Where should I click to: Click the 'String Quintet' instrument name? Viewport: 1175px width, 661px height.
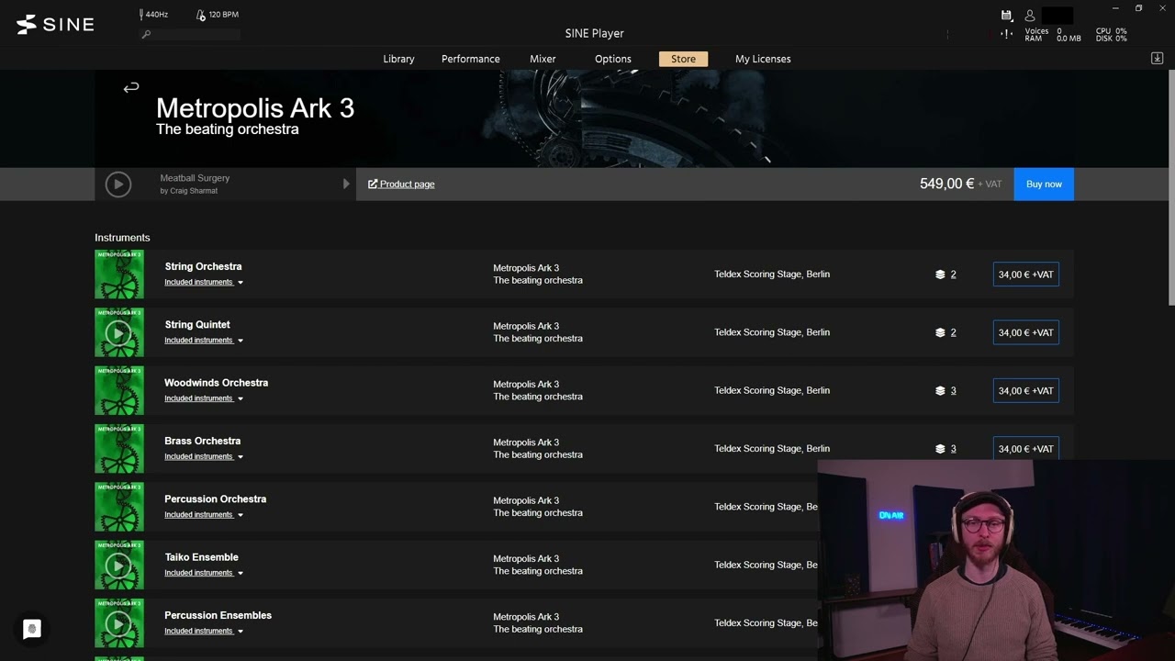[x=197, y=324]
